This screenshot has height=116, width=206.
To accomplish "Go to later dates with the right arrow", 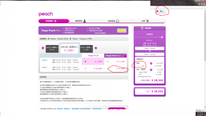I will (x=96, y=48).
